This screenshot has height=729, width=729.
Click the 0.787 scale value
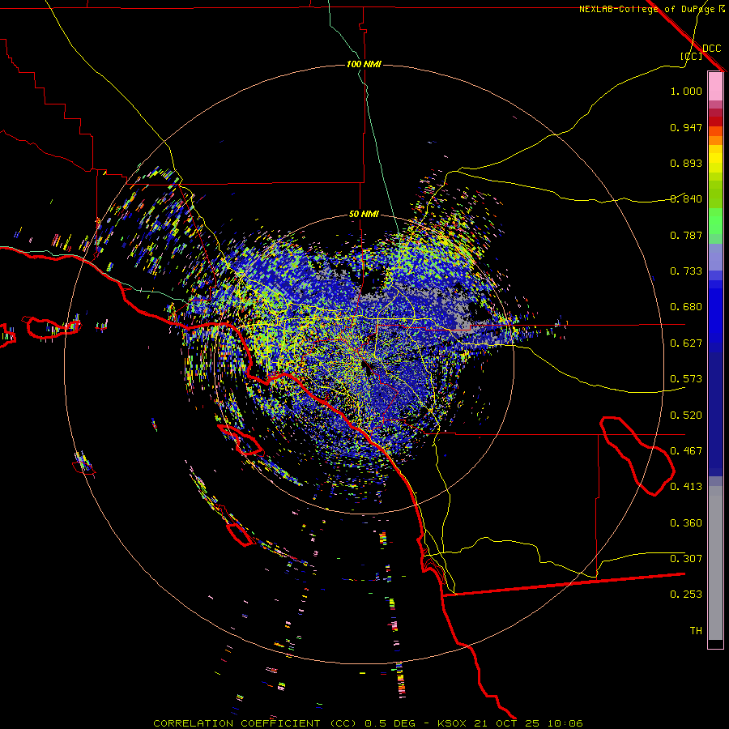(686, 235)
